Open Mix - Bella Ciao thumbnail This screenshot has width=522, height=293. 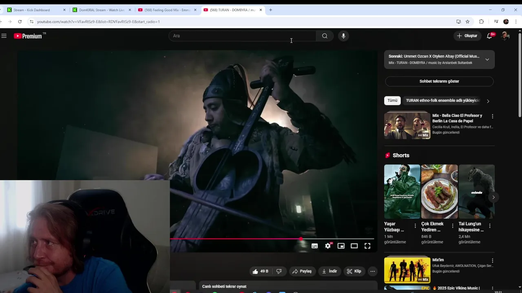(407, 125)
